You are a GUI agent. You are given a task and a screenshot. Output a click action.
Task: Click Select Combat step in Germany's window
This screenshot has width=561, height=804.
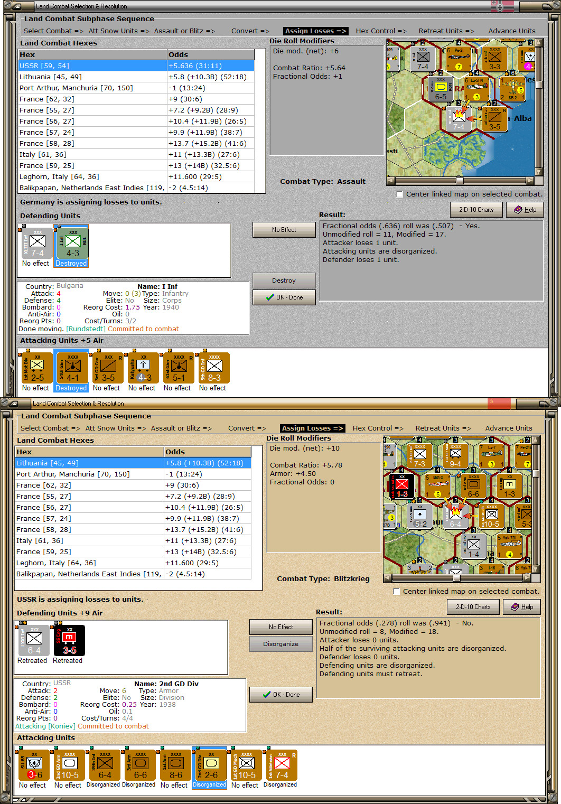point(53,31)
